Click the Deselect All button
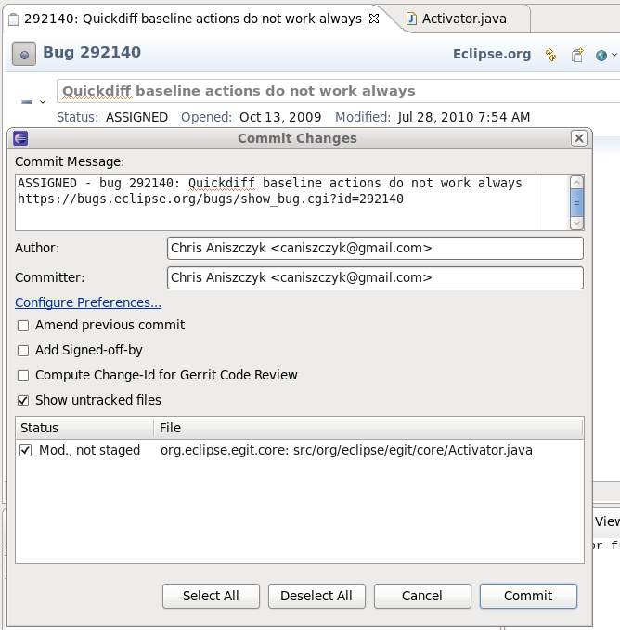 tap(316, 596)
